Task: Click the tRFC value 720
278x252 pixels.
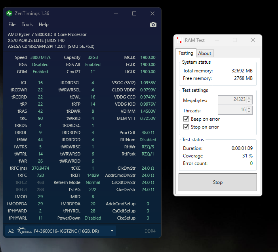Action: coord(40,175)
